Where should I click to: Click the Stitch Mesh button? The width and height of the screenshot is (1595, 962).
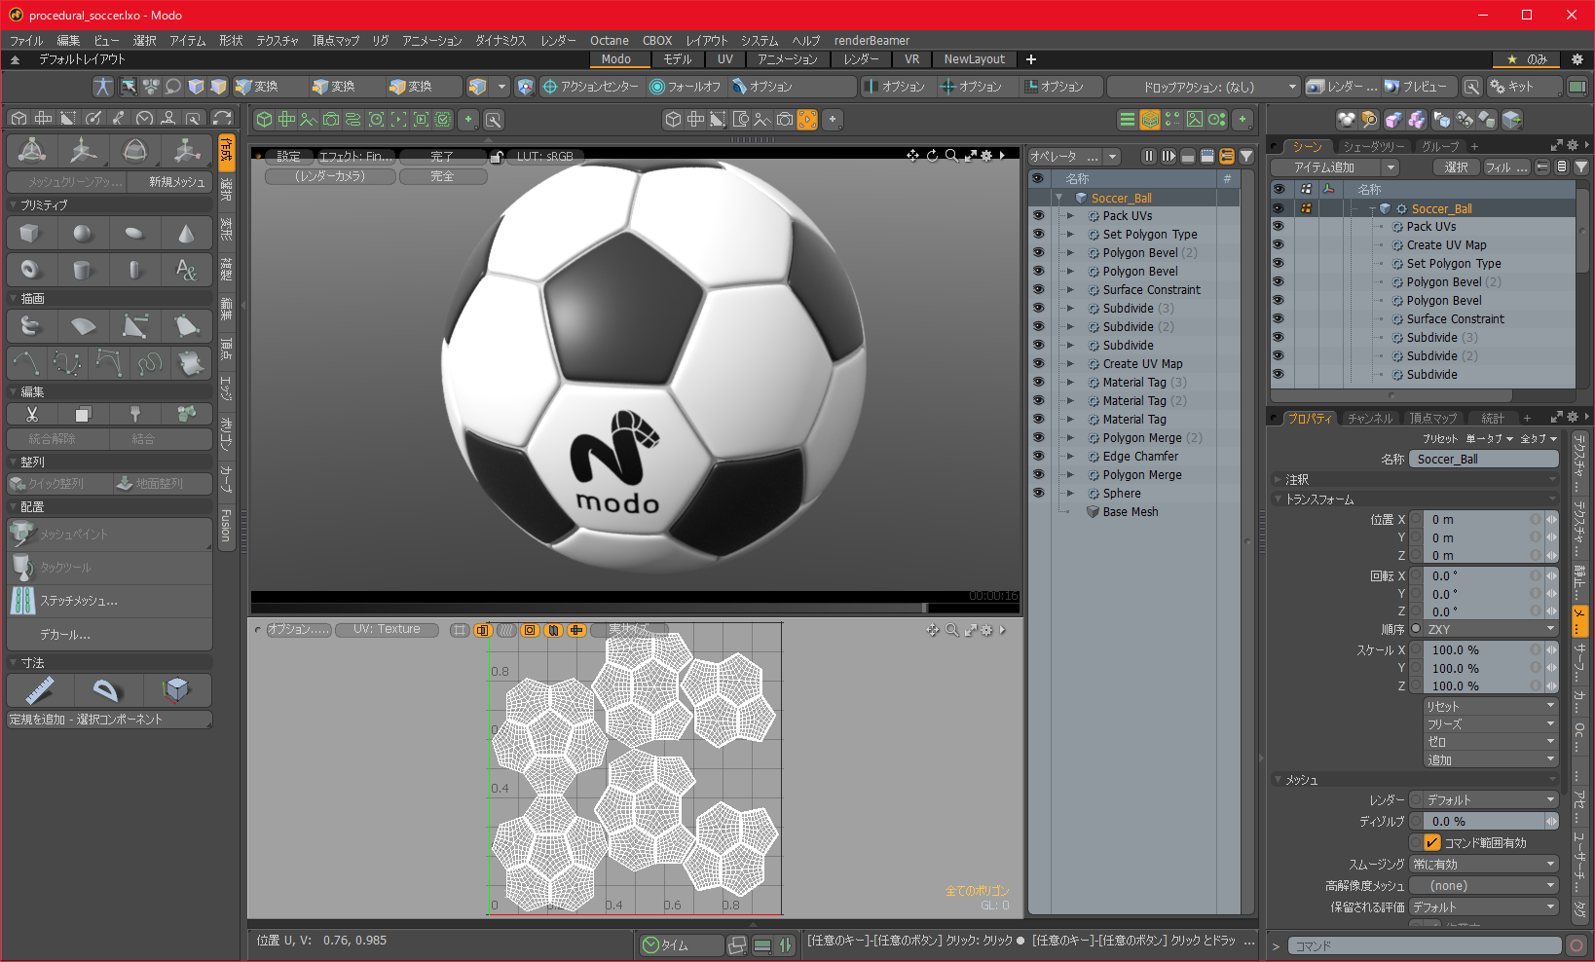[x=109, y=601]
